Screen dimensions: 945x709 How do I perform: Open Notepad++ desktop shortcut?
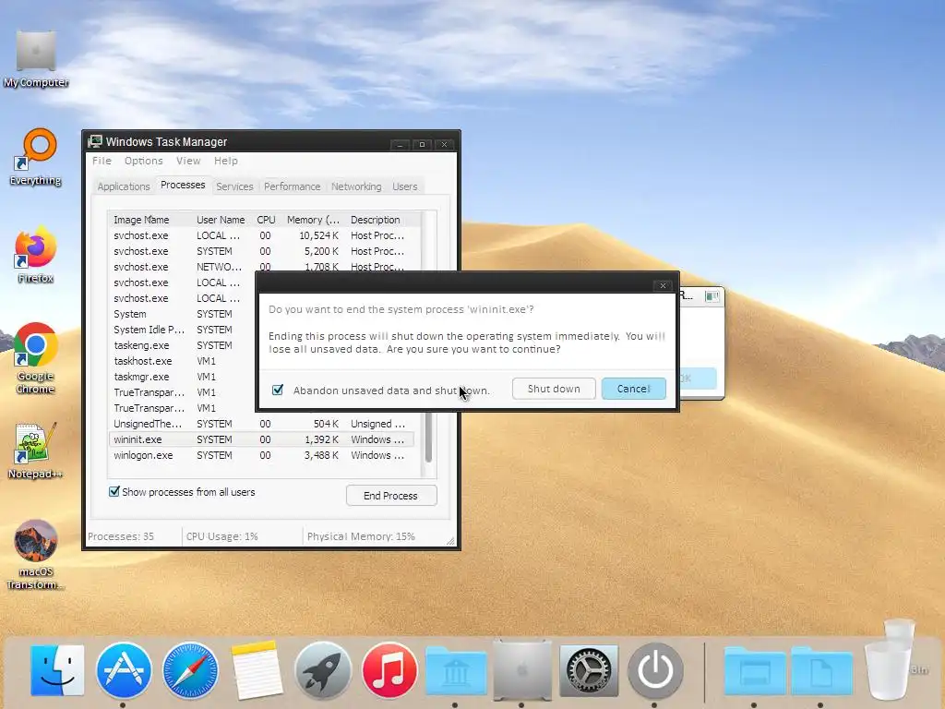pos(36,451)
